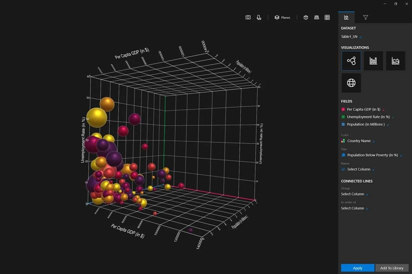Click the Add To Library button
The image size is (412, 274).
pos(392,268)
